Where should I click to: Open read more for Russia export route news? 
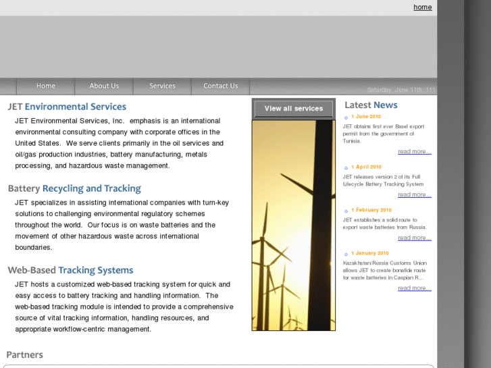(414, 238)
